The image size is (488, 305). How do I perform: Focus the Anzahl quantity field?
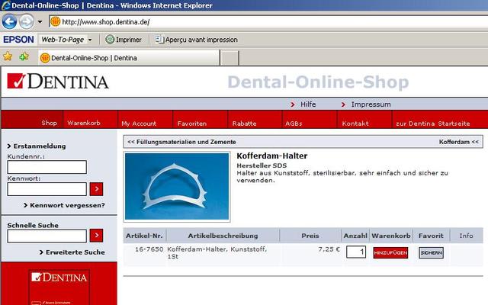(x=356, y=252)
